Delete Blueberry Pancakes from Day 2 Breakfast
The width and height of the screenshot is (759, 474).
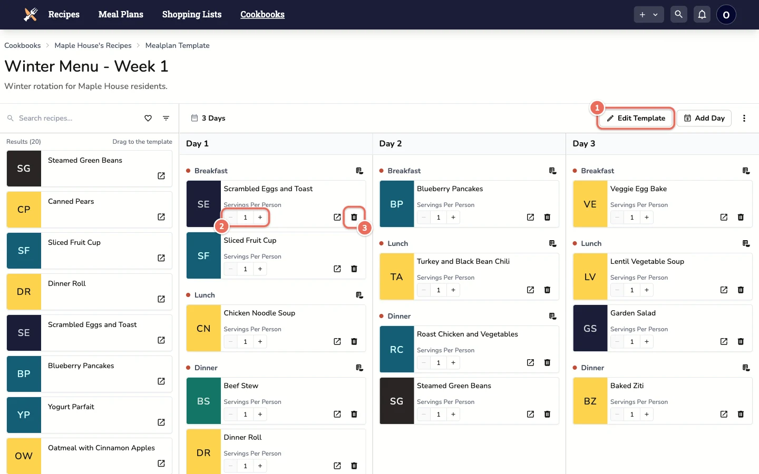coord(547,218)
